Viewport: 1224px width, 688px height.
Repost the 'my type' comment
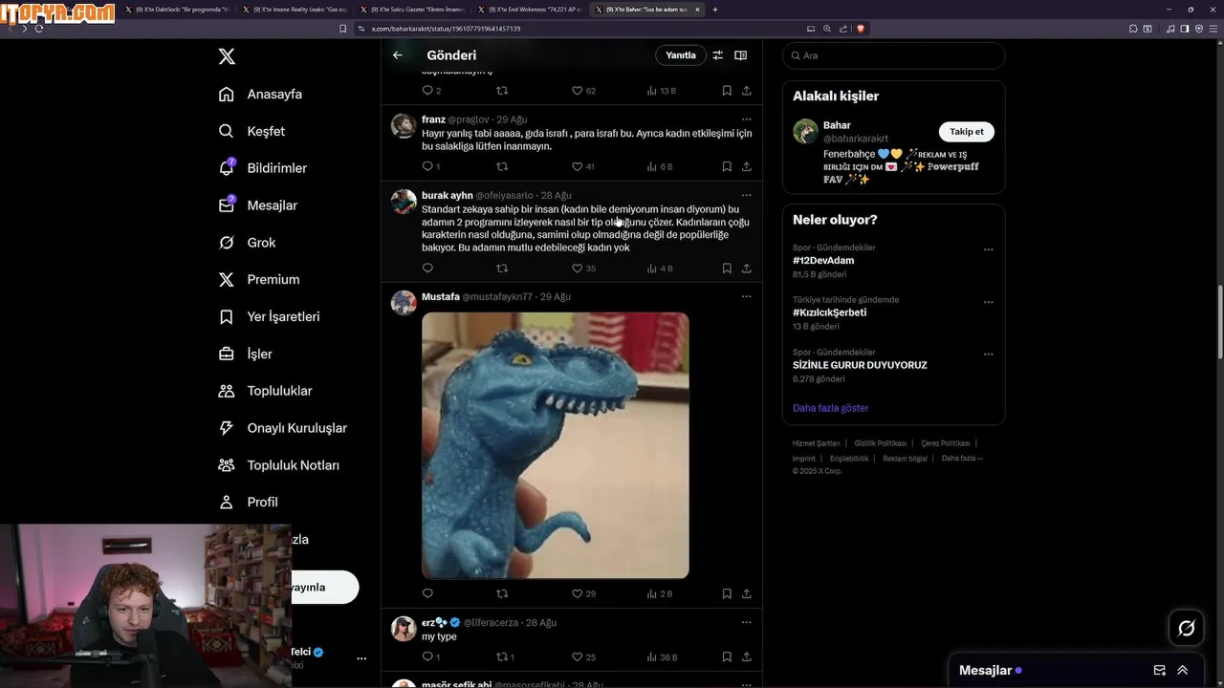coord(505,656)
